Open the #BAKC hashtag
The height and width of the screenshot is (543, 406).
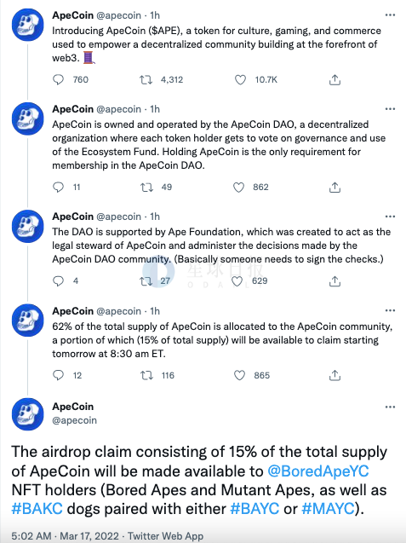pos(37,509)
